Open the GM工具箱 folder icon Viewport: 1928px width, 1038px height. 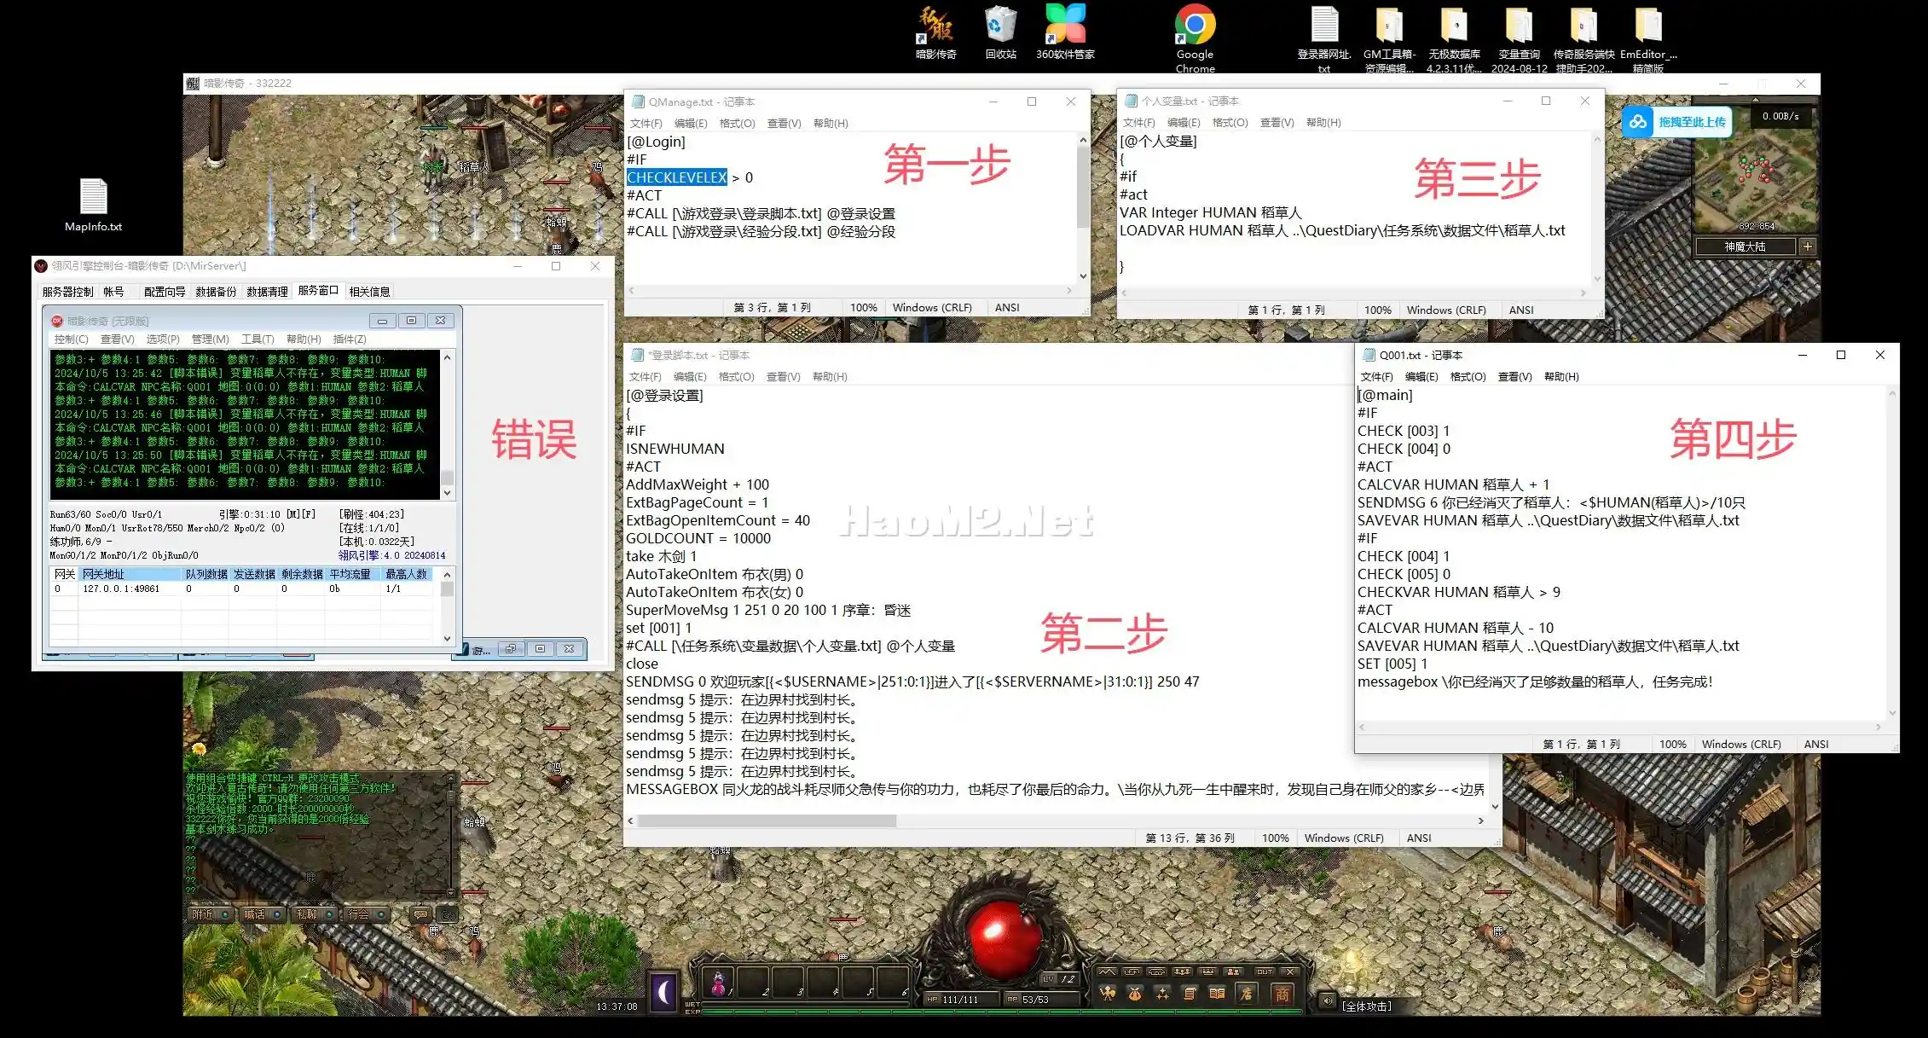coord(1389,38)
